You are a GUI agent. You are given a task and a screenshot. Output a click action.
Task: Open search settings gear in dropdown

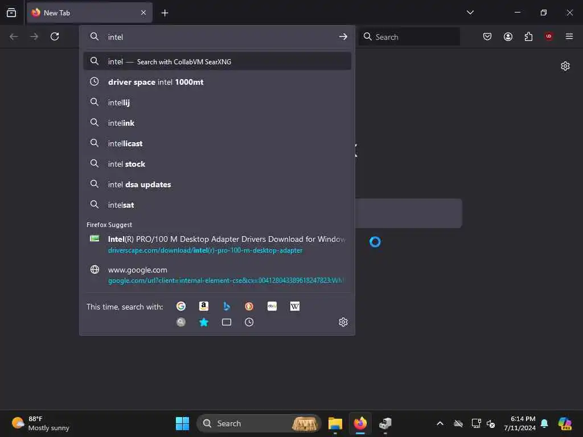point(343,322)
